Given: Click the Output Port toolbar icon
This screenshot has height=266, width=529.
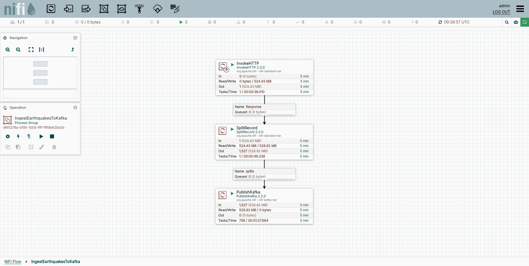Looking at the screenshot, I should click(86, 9).
